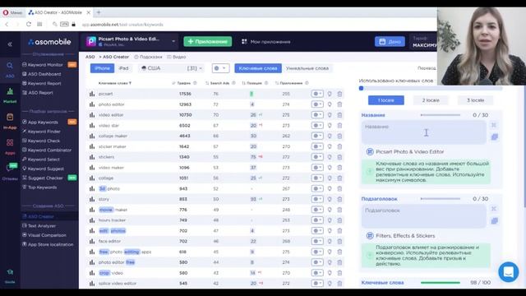Image resolution: width=526 pixels, height=296 pixels.
Task: Sort by apps count column header
Action: coord(291,83)
